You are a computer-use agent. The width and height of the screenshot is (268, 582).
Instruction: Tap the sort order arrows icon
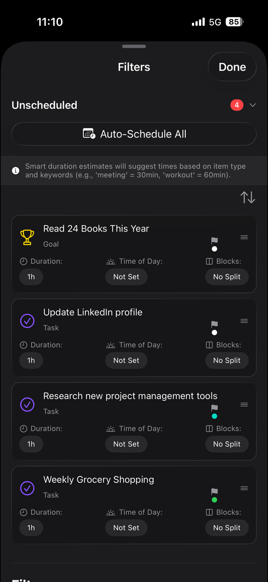point(248,197)
